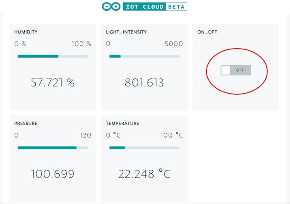Click the HUMIDITY progress bar

click(52, 56)
